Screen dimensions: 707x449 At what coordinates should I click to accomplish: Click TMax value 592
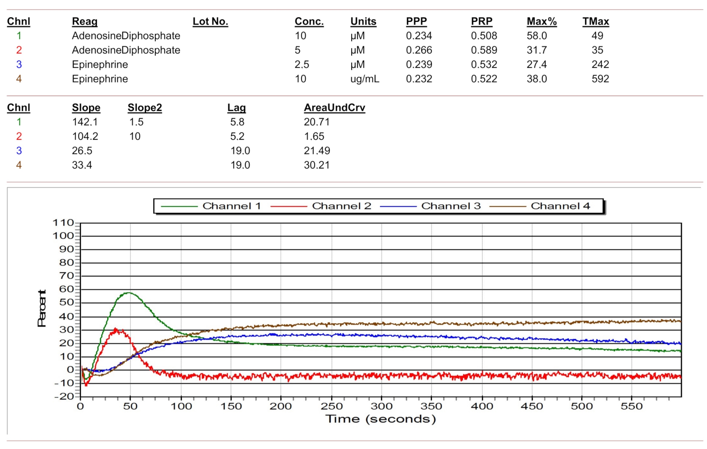[x=600, y=79]
